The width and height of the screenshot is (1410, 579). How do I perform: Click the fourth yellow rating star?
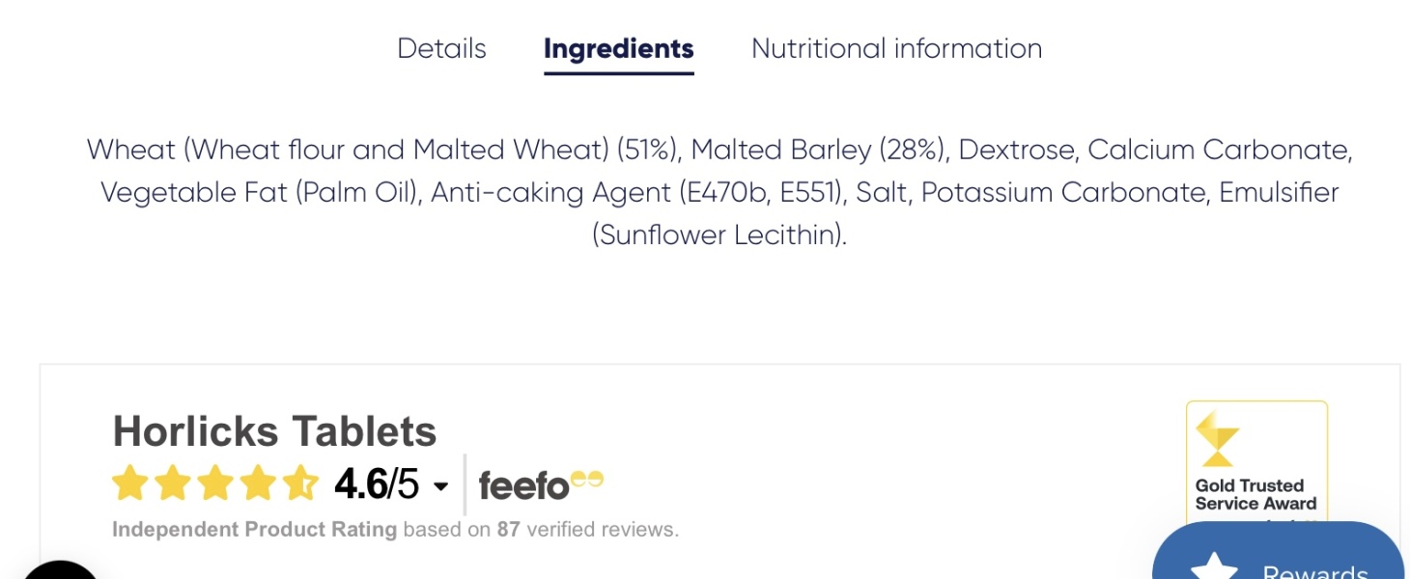point(258,483)
